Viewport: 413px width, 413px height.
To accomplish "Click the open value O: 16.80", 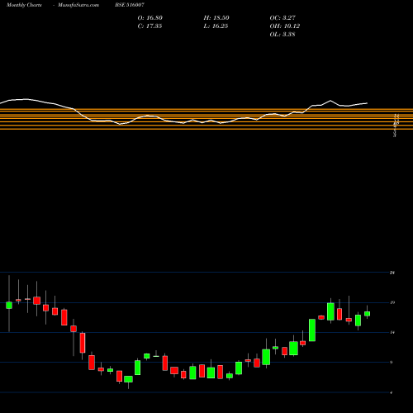I will pos(150,18).
